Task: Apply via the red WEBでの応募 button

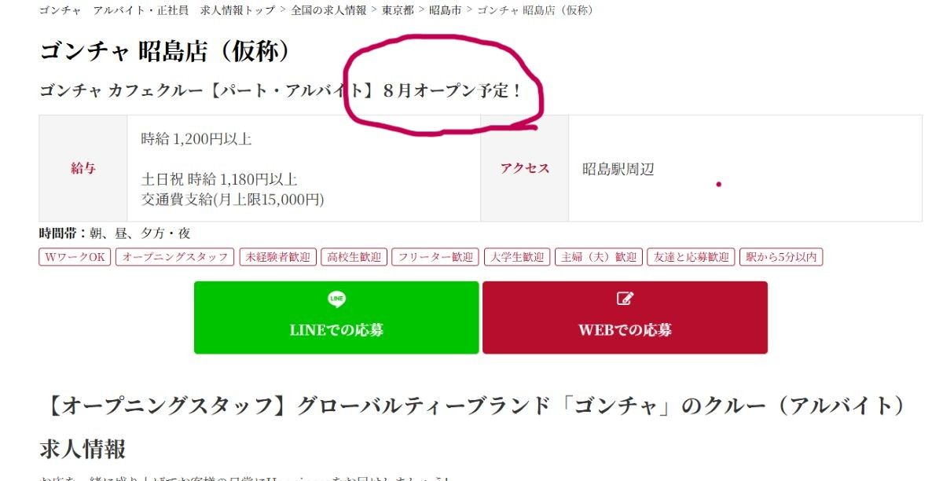Action: tap(625, 318)
